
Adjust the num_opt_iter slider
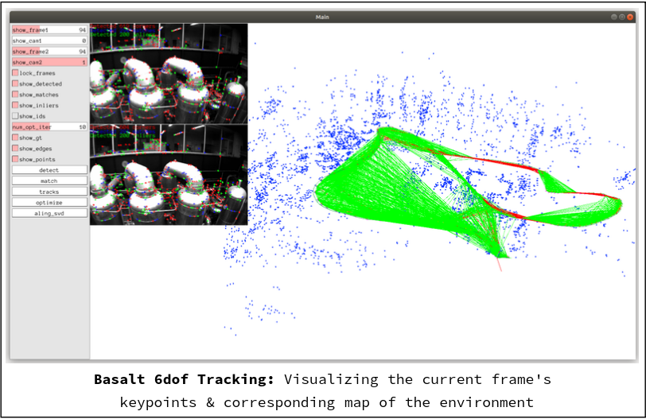(x=49, y=126)
